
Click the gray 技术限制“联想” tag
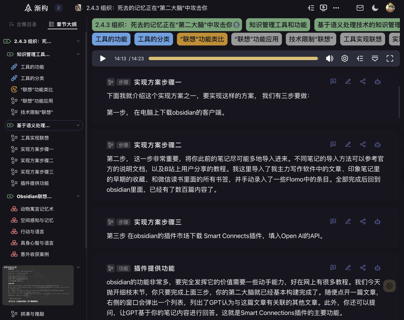[x=311, y=39]
